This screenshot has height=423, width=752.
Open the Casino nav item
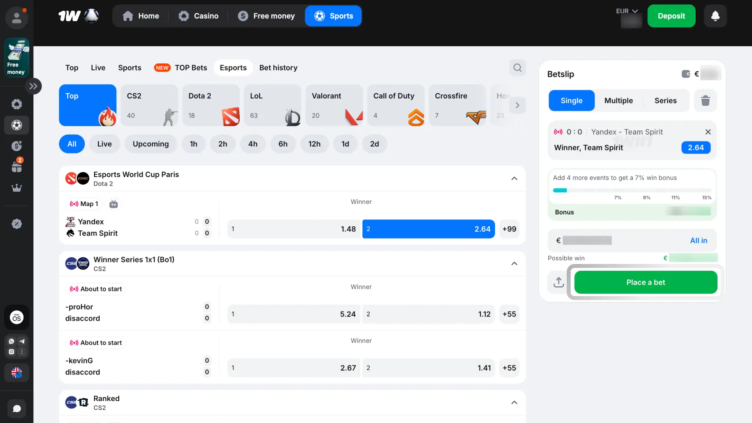coord(199,16)
